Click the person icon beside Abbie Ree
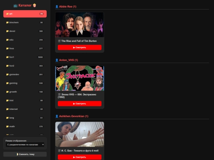 click(57, 7)
